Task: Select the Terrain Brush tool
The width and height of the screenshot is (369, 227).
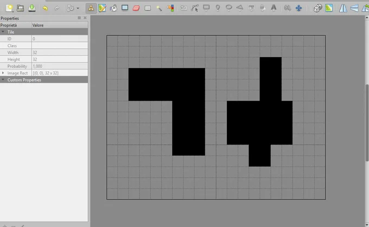Action: coord(102,8)
